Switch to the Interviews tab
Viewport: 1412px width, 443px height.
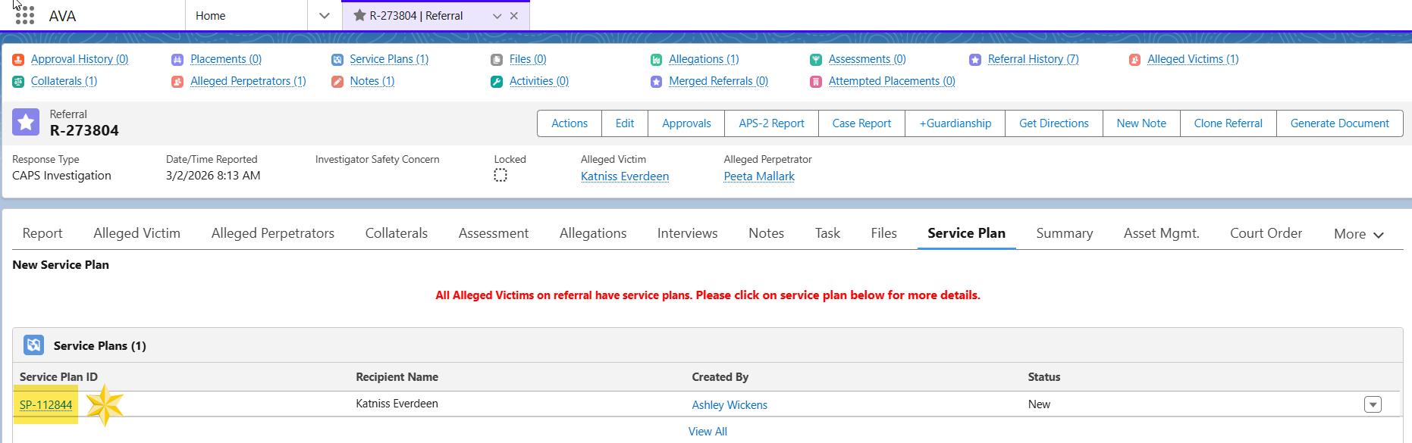tap(688, 233)
